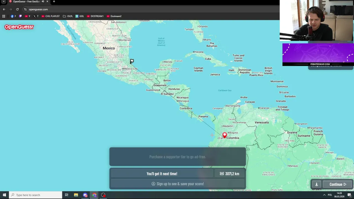This screenshot has width=354, height=199.
Task: Expand the OLD\ bookmarks folder
Action: 68,16
